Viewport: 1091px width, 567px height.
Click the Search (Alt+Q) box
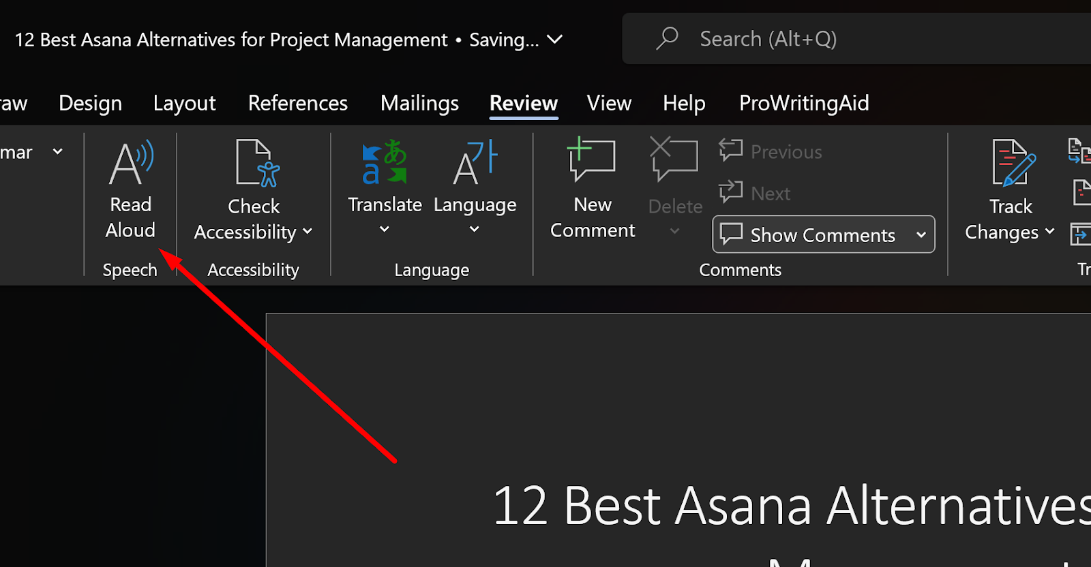pos(856,39)
